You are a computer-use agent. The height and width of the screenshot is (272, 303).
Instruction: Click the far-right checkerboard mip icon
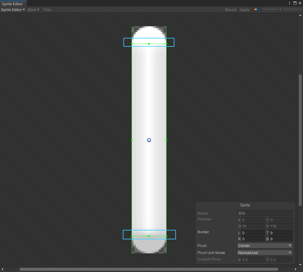(x=300, y=9)
